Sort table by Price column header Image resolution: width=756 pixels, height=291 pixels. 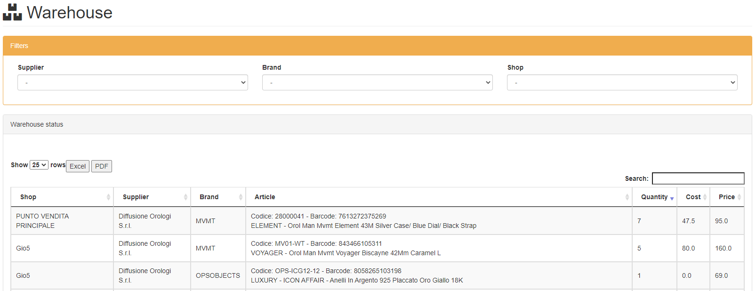pos(727,197)
